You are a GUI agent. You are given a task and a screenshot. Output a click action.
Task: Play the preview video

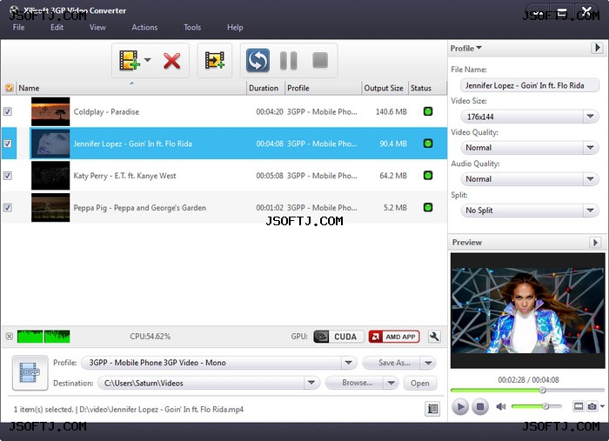pyautogui.click(x=460, y=407)
